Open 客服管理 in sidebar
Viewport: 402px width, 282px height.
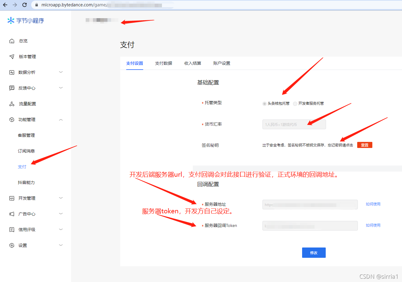click(26, 135)
